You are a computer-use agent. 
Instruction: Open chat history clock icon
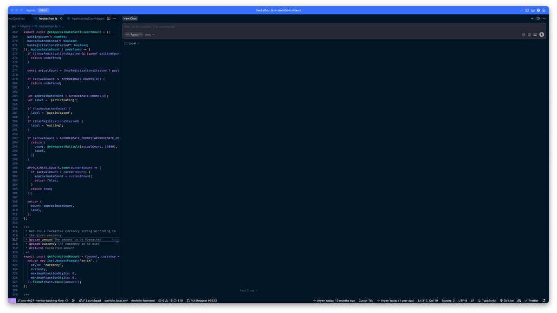point(538,19)
